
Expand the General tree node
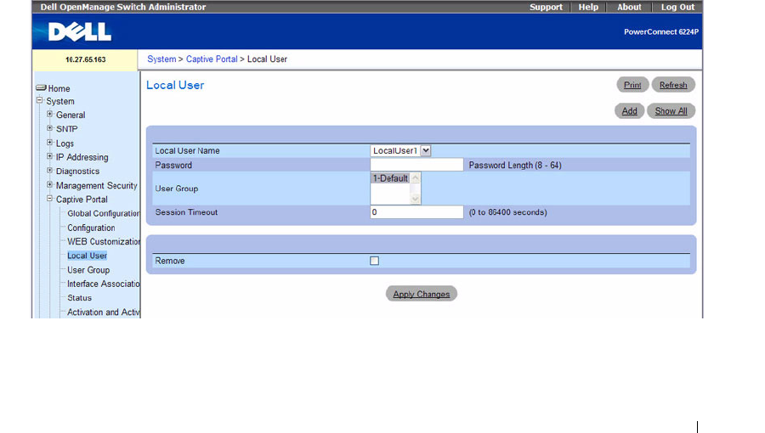(x=50, y=114)
